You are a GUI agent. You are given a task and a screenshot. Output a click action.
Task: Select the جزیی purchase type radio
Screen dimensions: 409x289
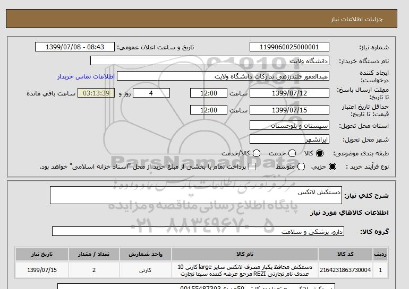click(333, 167)
